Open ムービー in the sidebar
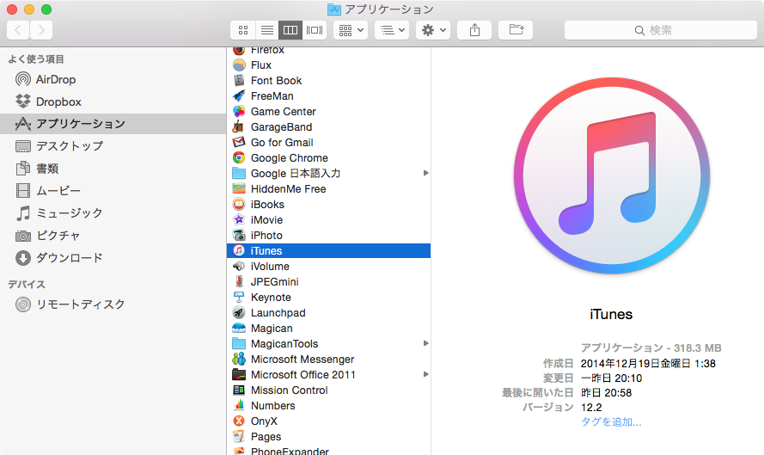This screenshot has width=764, height=455. [x=113, y=191]
